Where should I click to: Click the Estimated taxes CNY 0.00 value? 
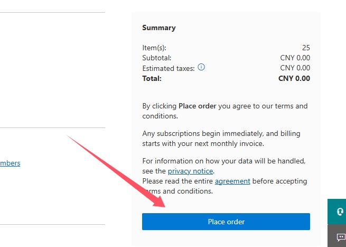click(x=295, y=68)
